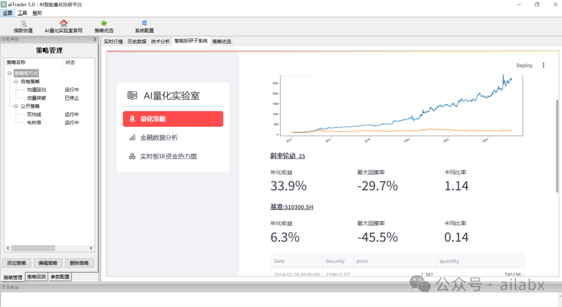This screenshot has height=307, width=562.
Task: Click the strategy tree horizontal scrollbar thumb
Action: pos(33,248)
